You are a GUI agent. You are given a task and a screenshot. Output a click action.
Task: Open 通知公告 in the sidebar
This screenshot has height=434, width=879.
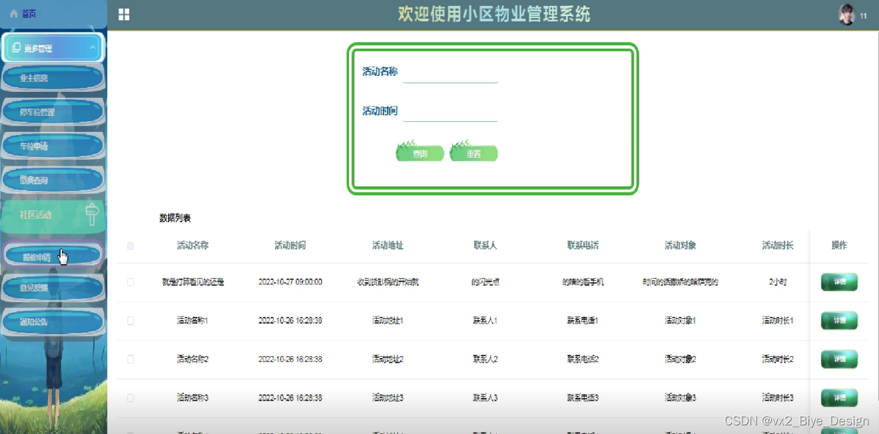53,322
